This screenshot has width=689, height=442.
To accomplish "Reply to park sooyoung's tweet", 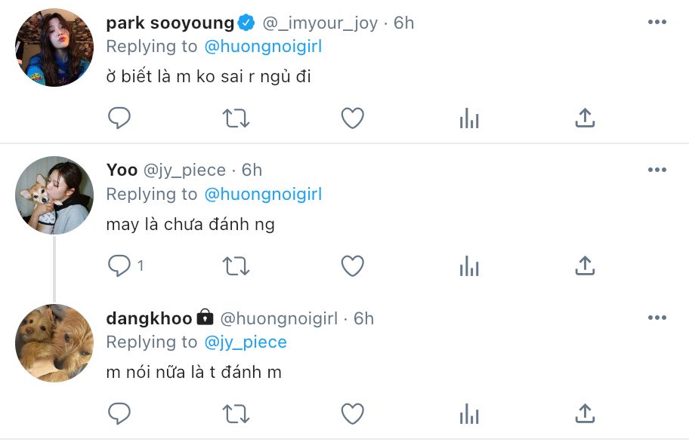I will 119,118.
